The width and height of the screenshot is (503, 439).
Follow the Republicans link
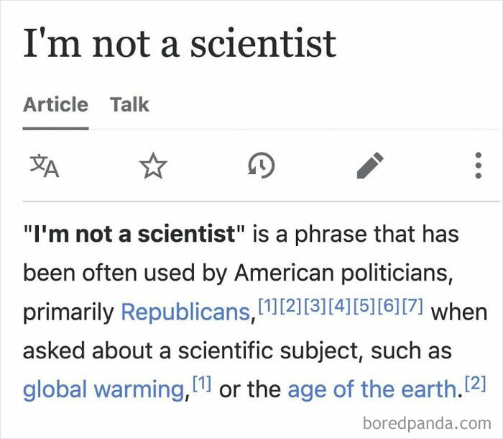(x=185, y=312)
